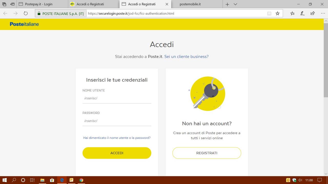Screen dimensions: 328x184
Task: Click the key illustration image
Action: click(207, 94)
